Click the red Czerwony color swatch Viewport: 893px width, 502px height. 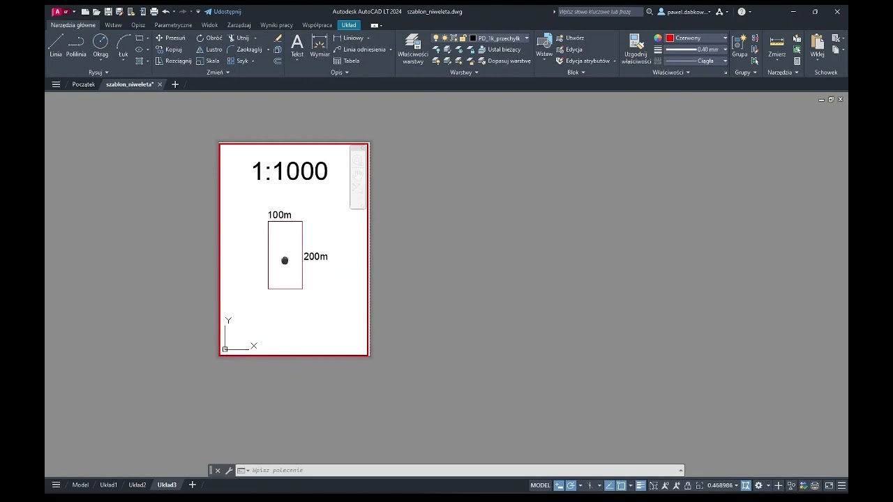670,38
